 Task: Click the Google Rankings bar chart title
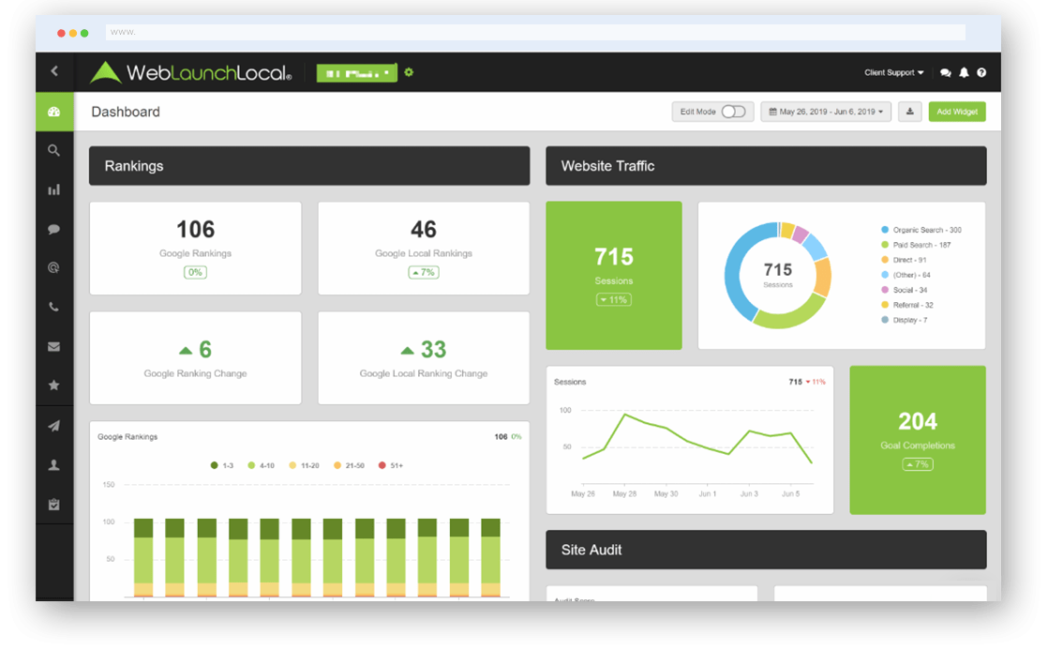pyautogui.click(x=127, y=437)
